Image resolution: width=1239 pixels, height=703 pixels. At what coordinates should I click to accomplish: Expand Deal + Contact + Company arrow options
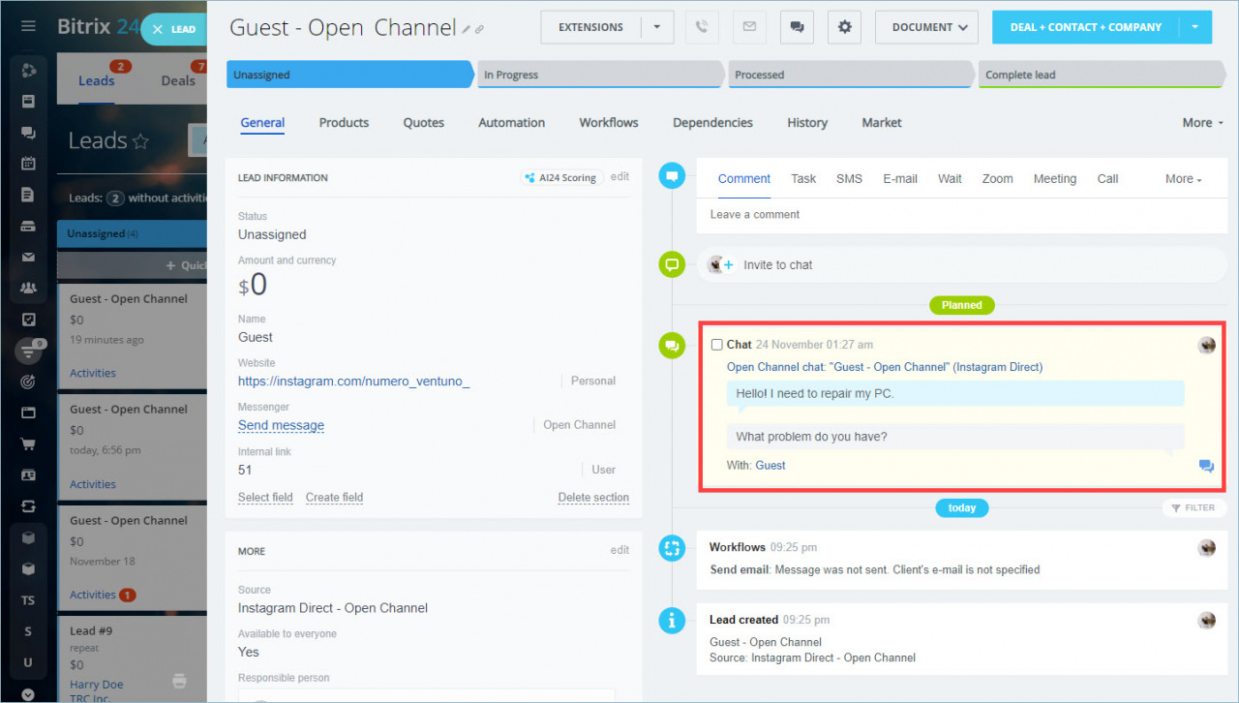point(1195,27)
